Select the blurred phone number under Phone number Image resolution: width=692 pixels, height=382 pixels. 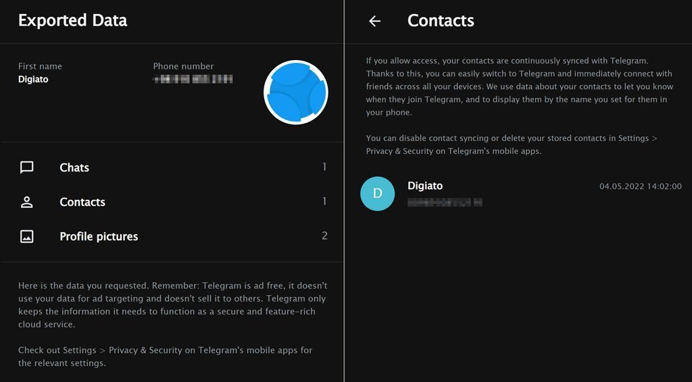pyautogui.click(x=193, y=80)
